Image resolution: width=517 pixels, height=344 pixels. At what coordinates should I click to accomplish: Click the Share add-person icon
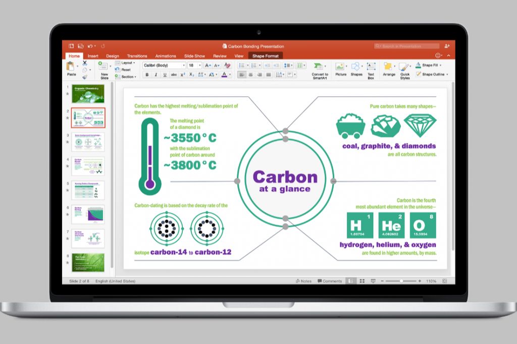[x=447, y=46]
